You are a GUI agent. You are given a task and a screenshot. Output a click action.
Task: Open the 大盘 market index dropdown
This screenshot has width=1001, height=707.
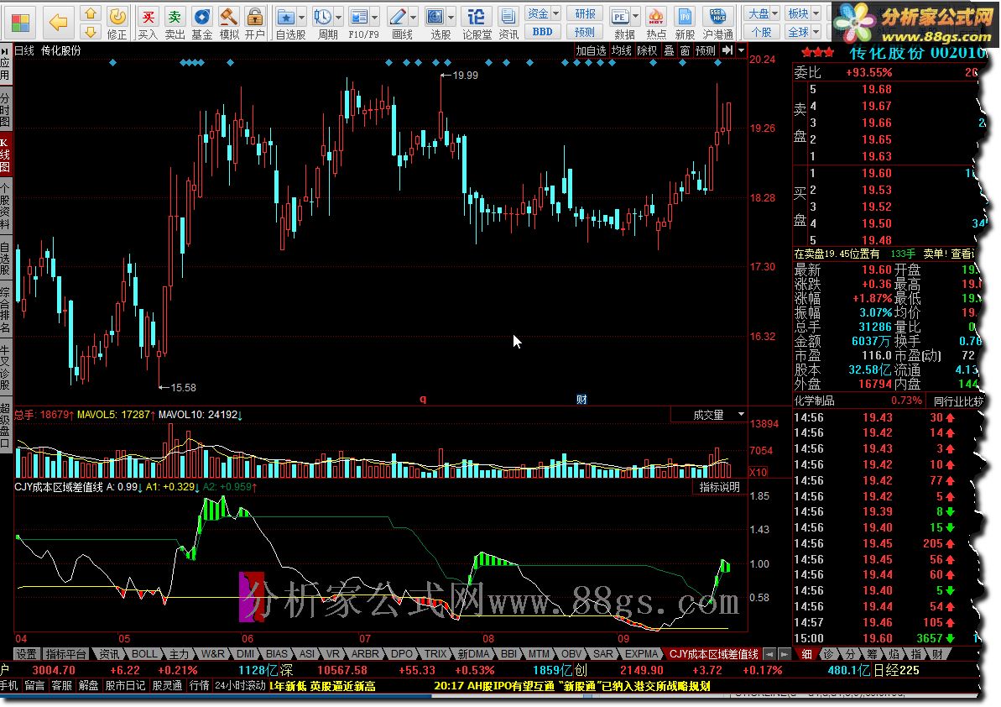[x=762, y=13]
